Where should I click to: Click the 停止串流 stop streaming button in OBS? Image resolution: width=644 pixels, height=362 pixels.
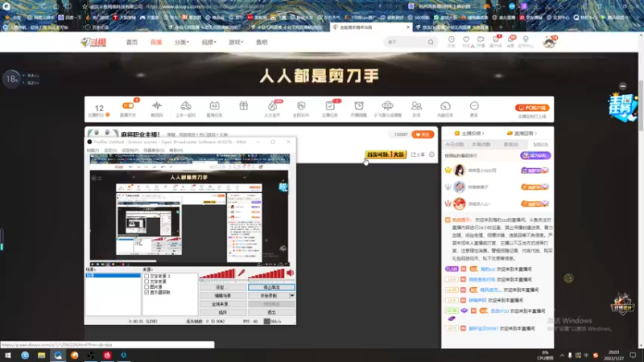[271, 287]
